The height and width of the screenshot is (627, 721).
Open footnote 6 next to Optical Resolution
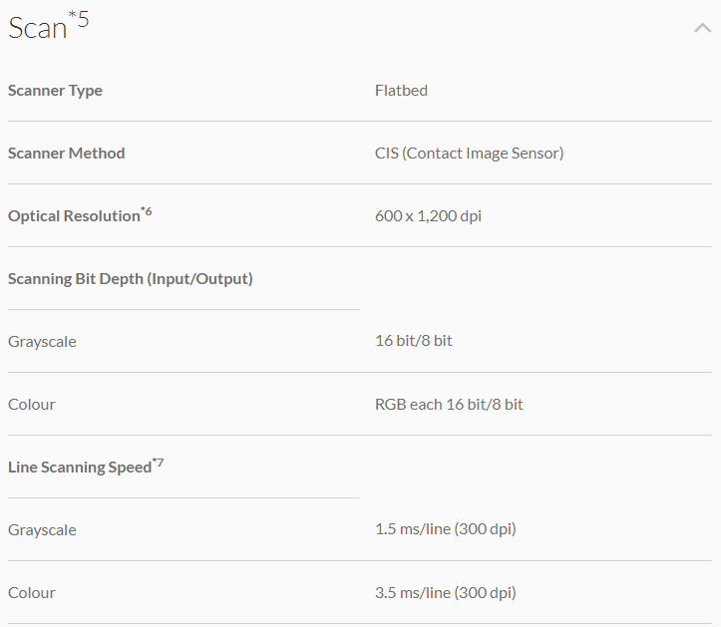click(x=147, y=210)
